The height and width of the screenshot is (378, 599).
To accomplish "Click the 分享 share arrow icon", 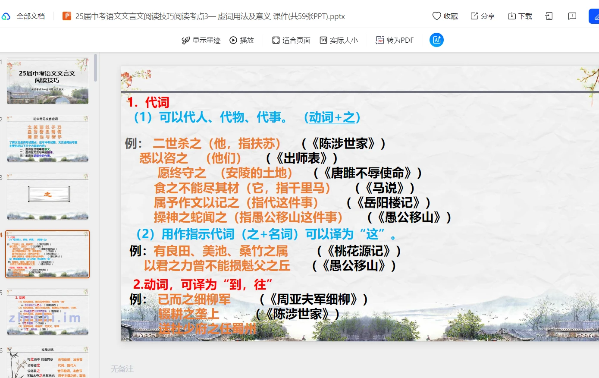I will (x=474, y=16).
